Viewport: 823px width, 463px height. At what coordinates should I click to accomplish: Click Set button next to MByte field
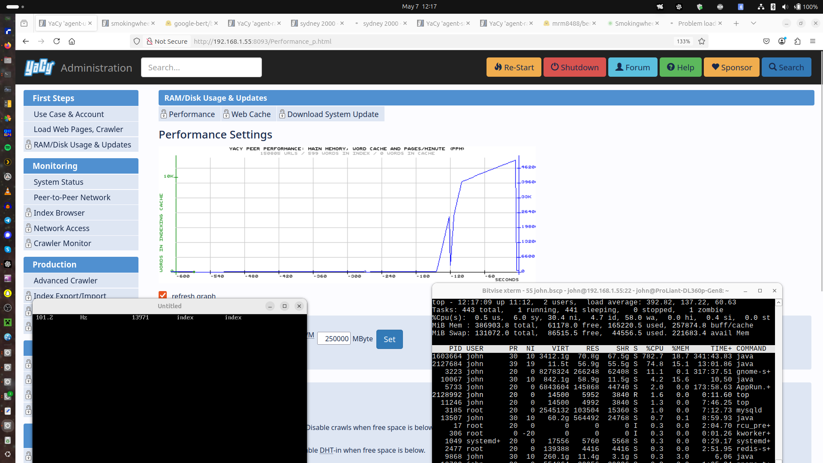(x=389, y=339)
